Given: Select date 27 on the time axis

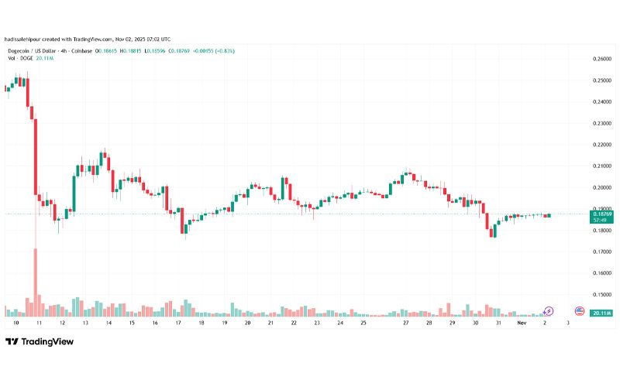Looking at the screenshot, I should click(x=405, y=323).
